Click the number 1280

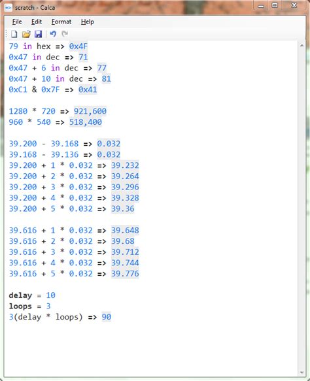point(18,111)
